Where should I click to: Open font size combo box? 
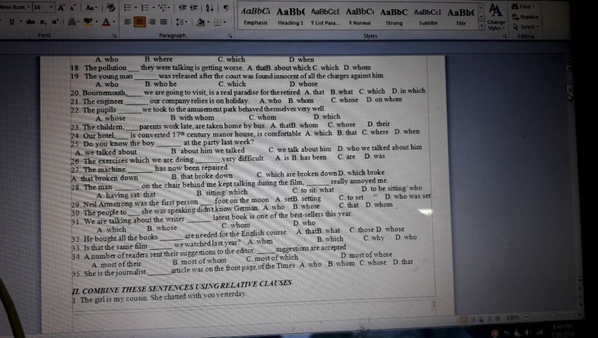coord(43,7)
